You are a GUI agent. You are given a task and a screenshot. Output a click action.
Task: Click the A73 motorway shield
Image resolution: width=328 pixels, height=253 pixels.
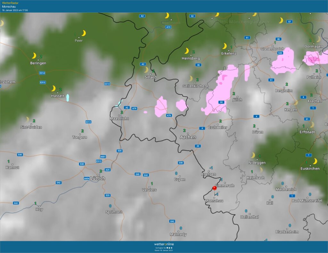click(168, 27)
